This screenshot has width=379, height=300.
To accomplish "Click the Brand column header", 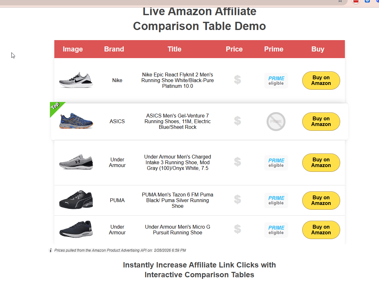I will pos(114,49).
